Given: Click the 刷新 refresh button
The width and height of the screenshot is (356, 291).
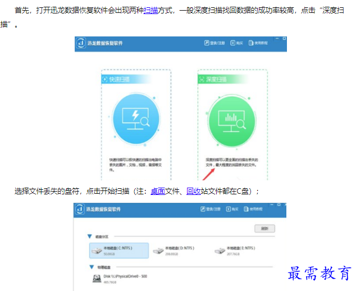Looking at the screenshot, I should tap(264, 229).
